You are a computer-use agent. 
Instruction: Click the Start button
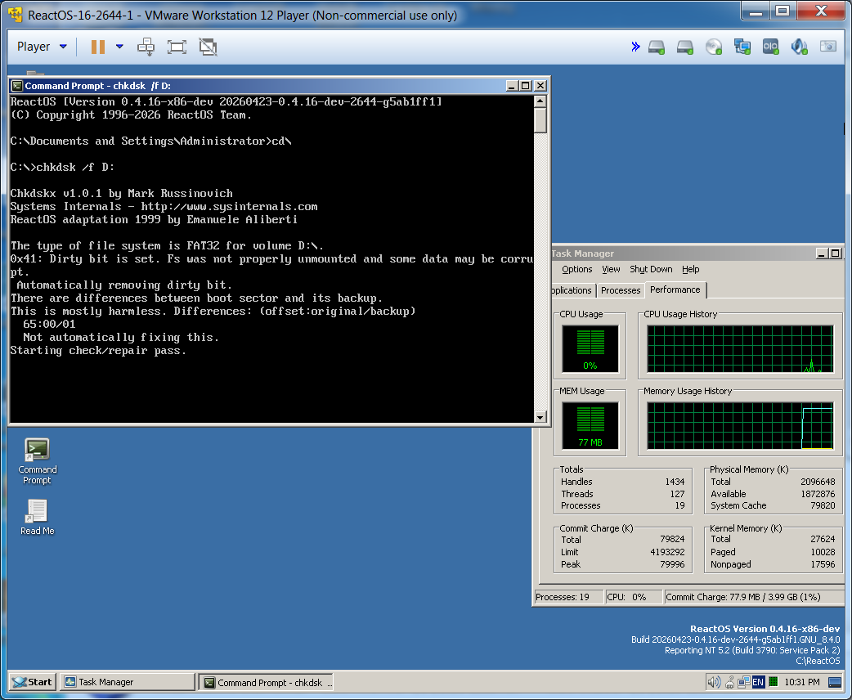click(x=32, y=682)
